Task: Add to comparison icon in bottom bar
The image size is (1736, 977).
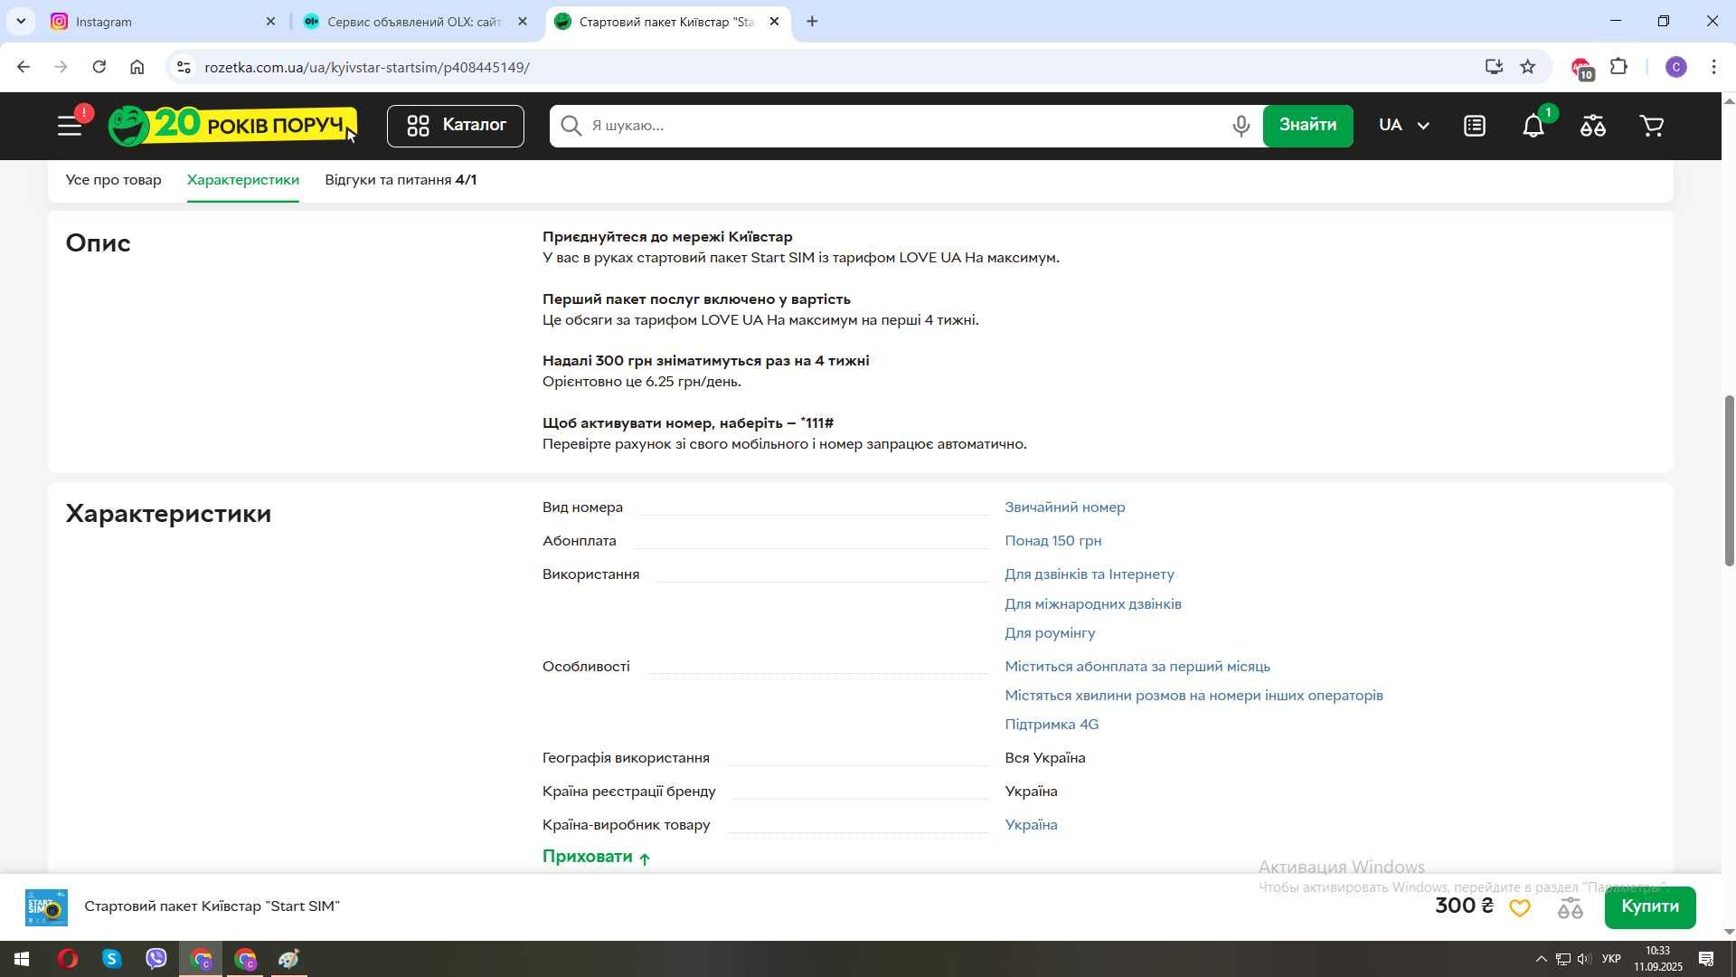Action: (1570, 908)
